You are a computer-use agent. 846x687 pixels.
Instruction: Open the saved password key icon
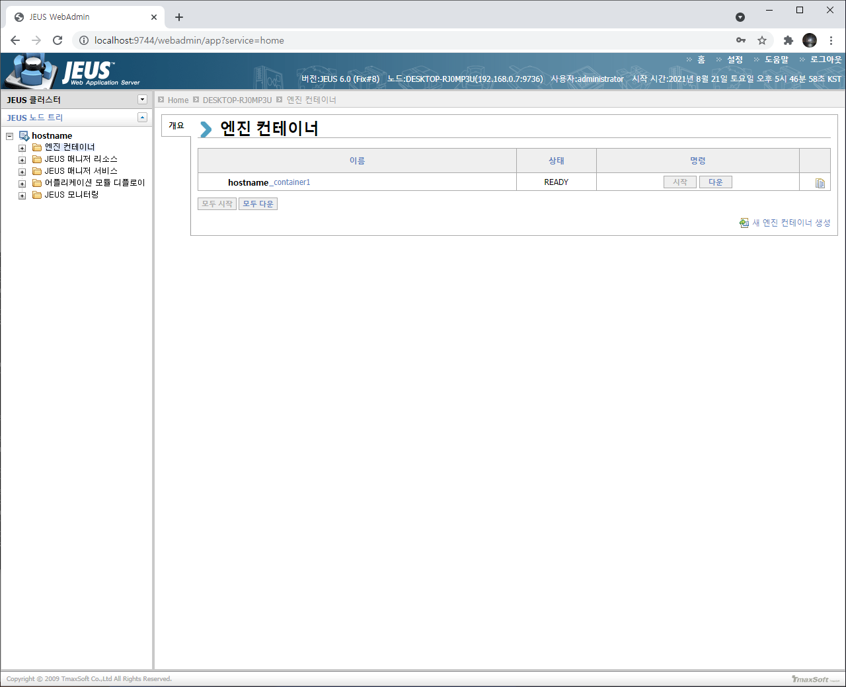coord(741,40)
